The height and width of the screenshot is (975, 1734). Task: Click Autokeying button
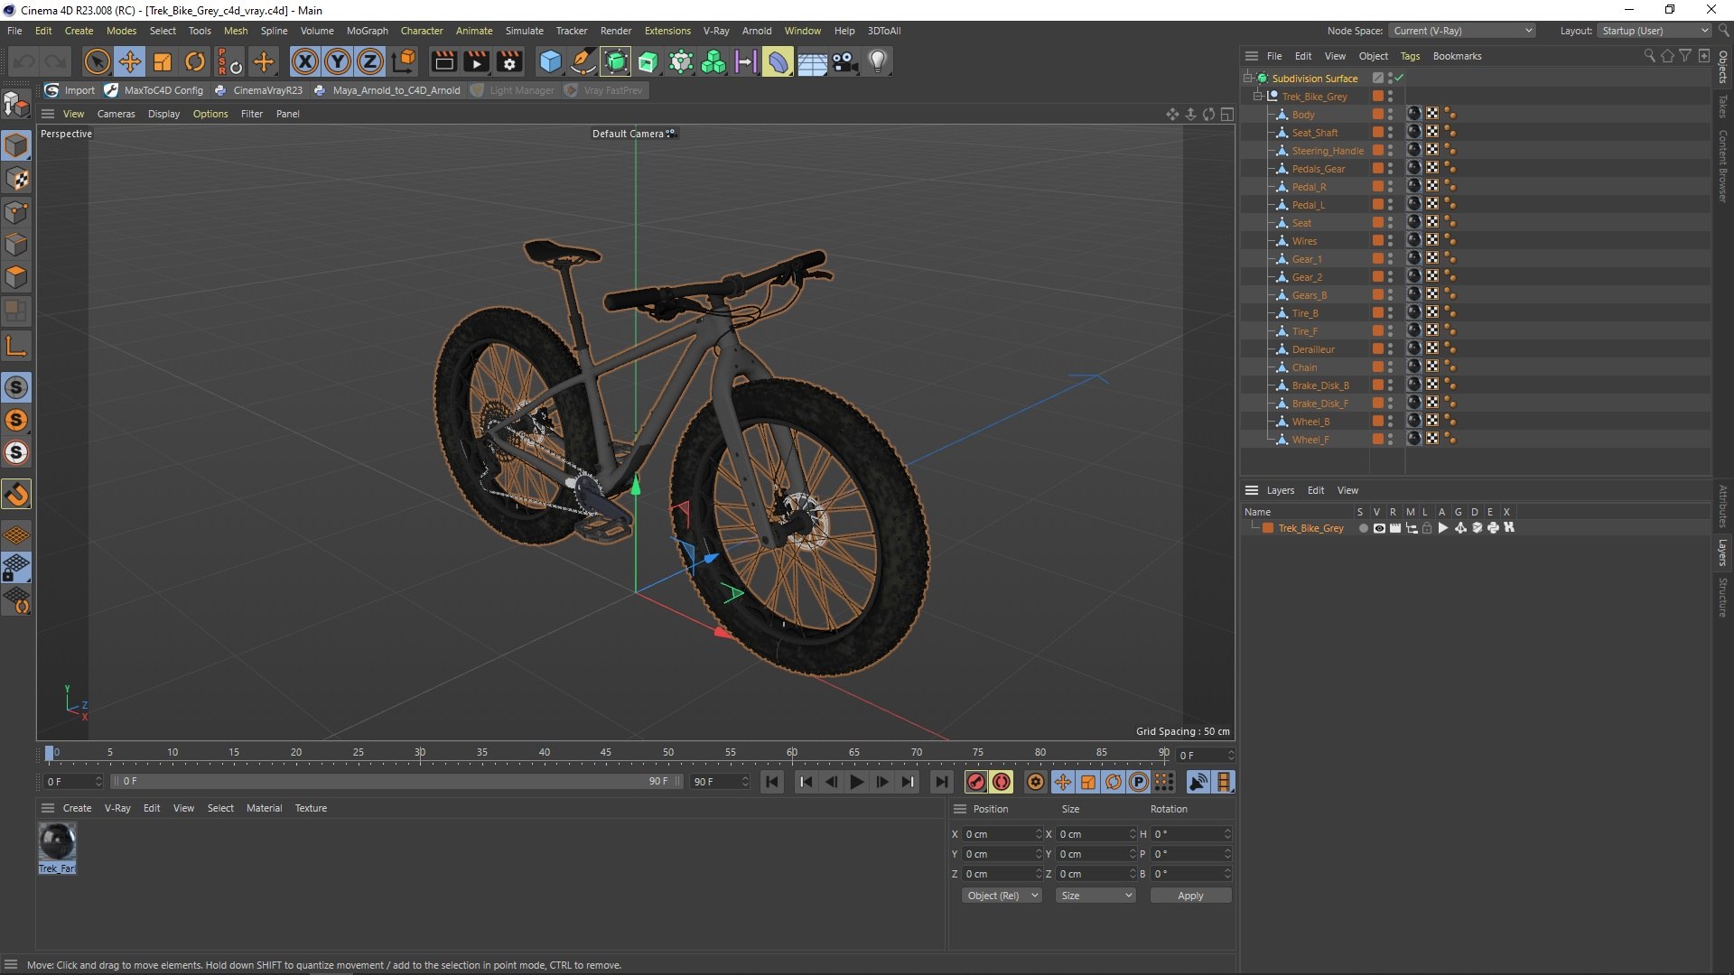click(1002, 782)
